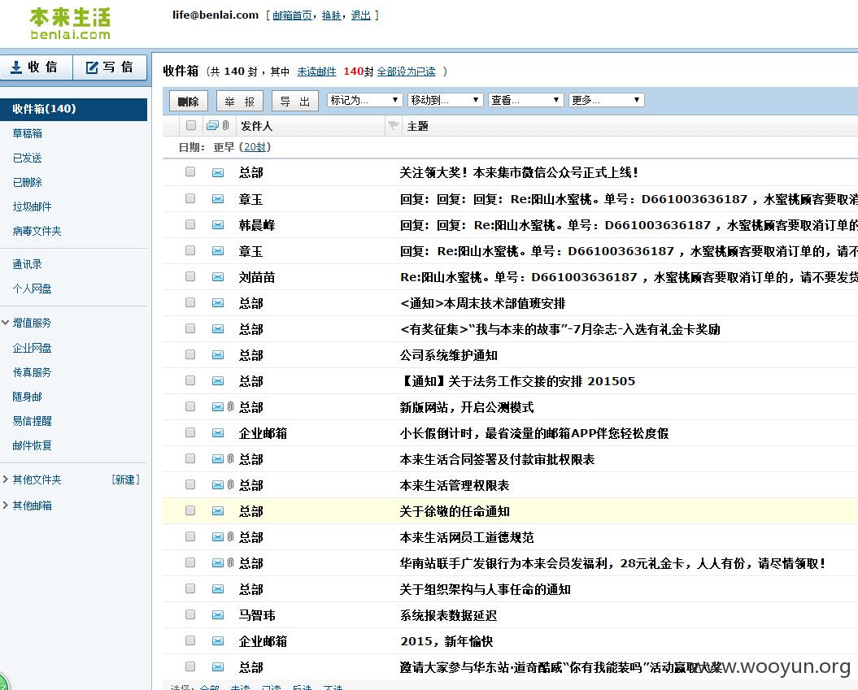The height and width of the screenshot is (690, 858).
Task: Click the 导出 export button
Action: (x=295, y=101)
